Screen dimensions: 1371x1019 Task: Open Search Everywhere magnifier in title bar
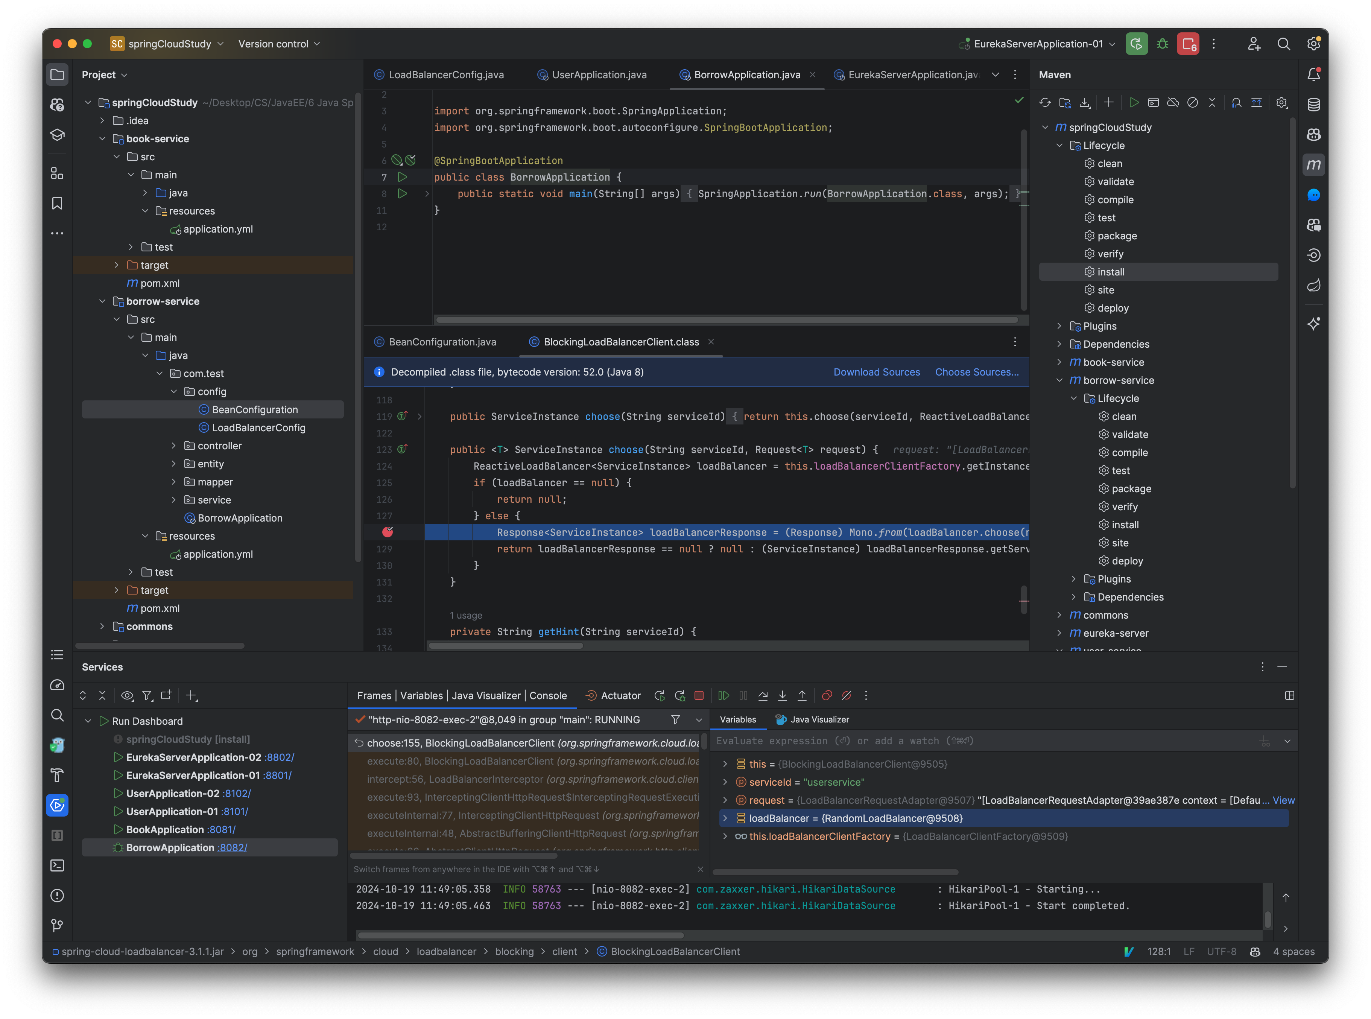(1283, 44)
